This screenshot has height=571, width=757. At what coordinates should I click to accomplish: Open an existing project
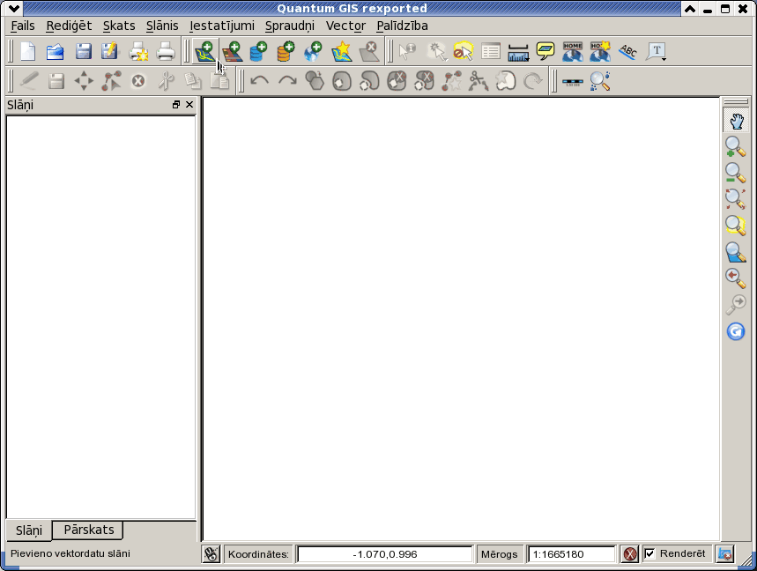click(x=55, y=51)
